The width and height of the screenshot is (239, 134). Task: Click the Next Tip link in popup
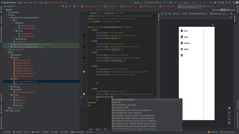point(154,130)
